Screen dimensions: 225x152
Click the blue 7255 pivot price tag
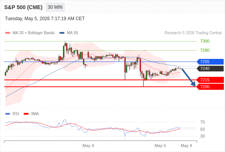tap(210, 62)
